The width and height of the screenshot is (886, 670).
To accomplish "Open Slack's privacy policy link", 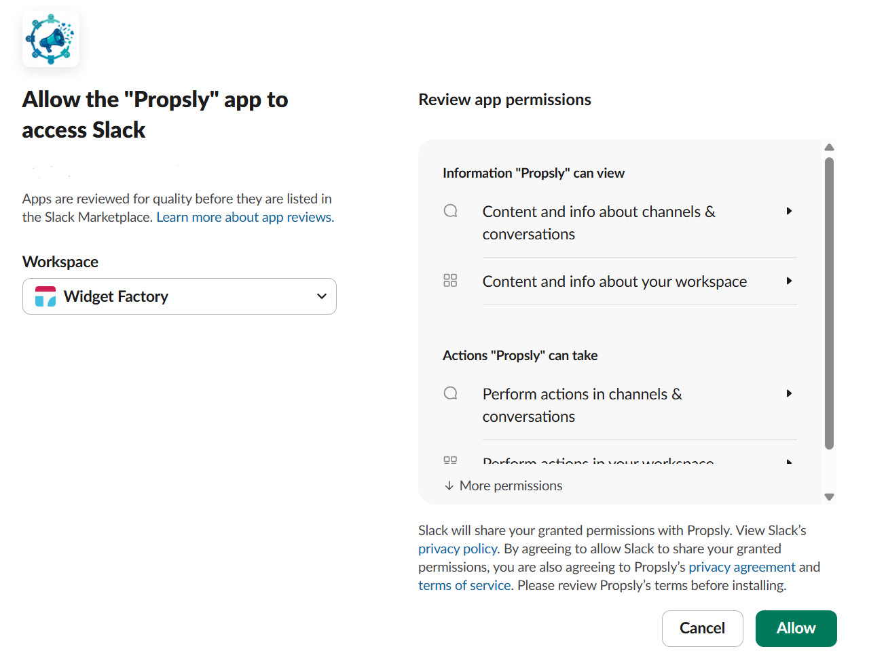I will (x=457, y=548).
